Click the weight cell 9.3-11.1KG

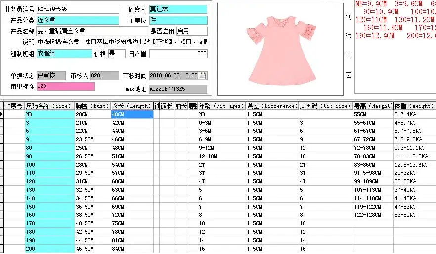[x=415, y=148]
